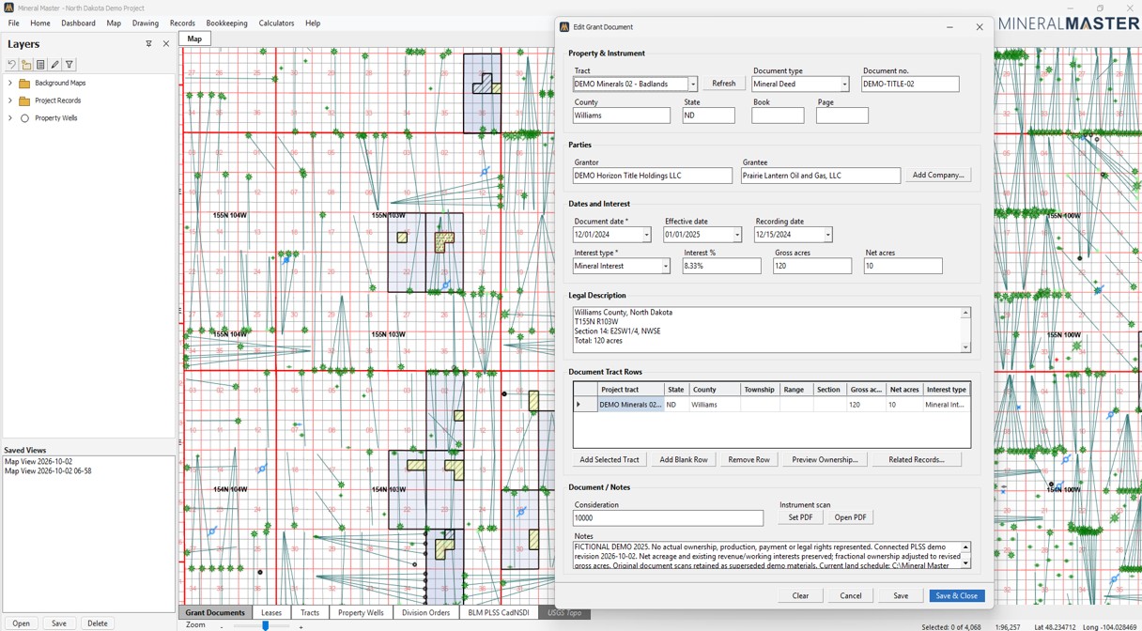Click the Refresh button next to Tract
Image resolution: width=1142 pixels, height=631 pixels.
point(724,84)
